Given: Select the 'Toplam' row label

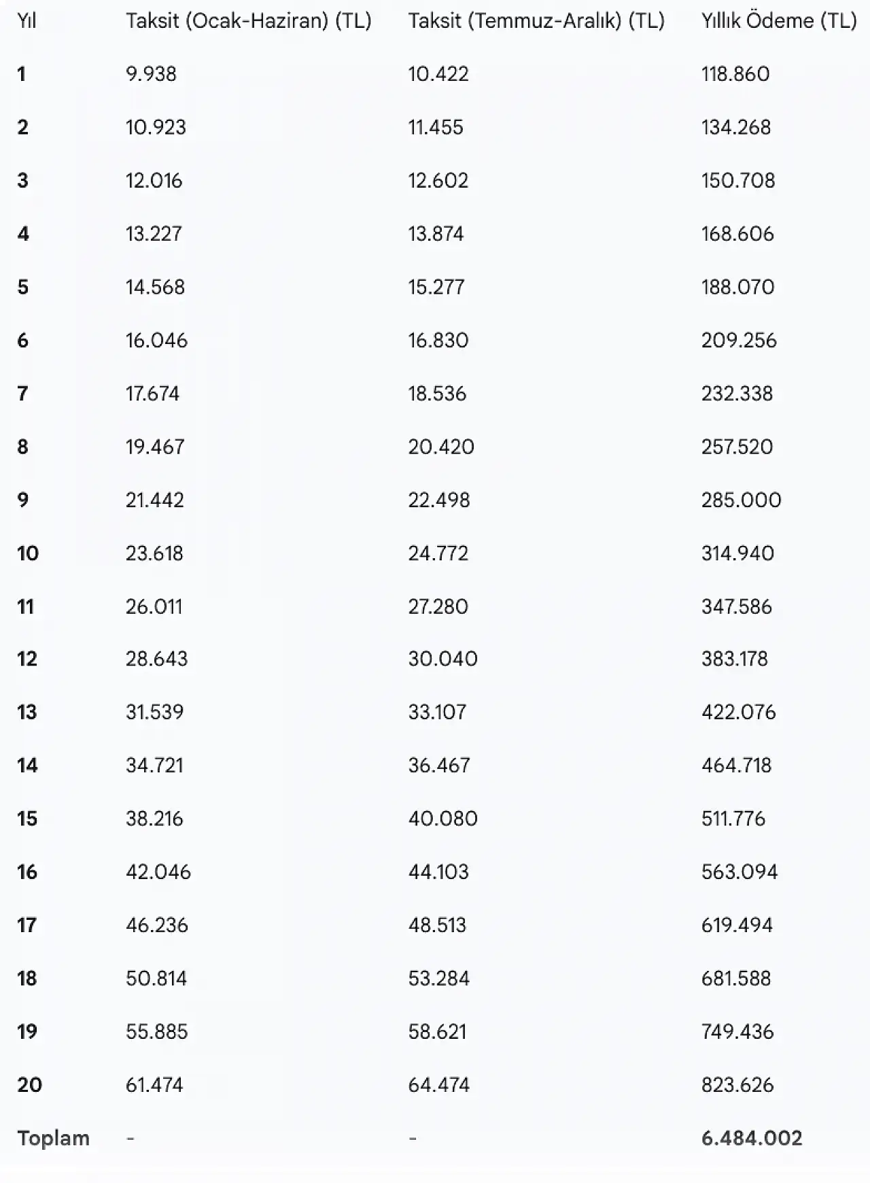Looking at the screenshot, I should (x=53, y=1138).
